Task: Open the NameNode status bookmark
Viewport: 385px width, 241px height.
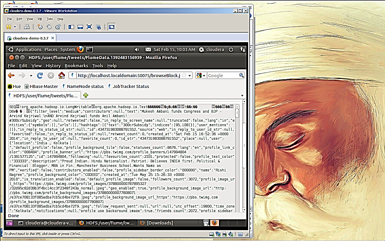Action: point(83,86)
